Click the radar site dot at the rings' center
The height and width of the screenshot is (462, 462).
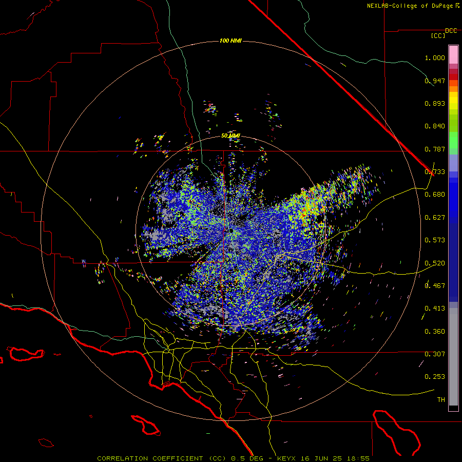tap(232, 230)
